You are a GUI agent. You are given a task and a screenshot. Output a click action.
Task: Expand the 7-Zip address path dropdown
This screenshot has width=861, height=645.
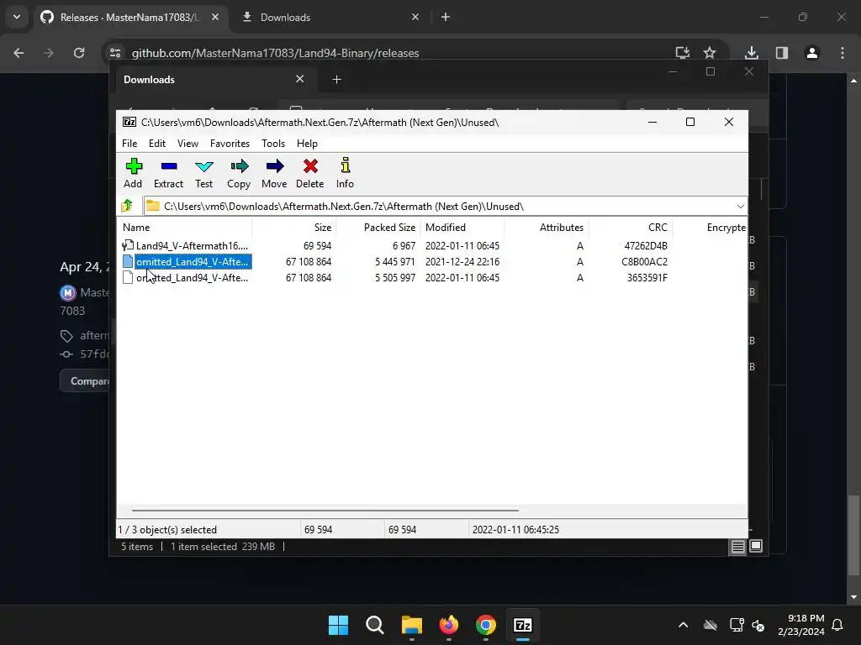click(x=740, y=207)
